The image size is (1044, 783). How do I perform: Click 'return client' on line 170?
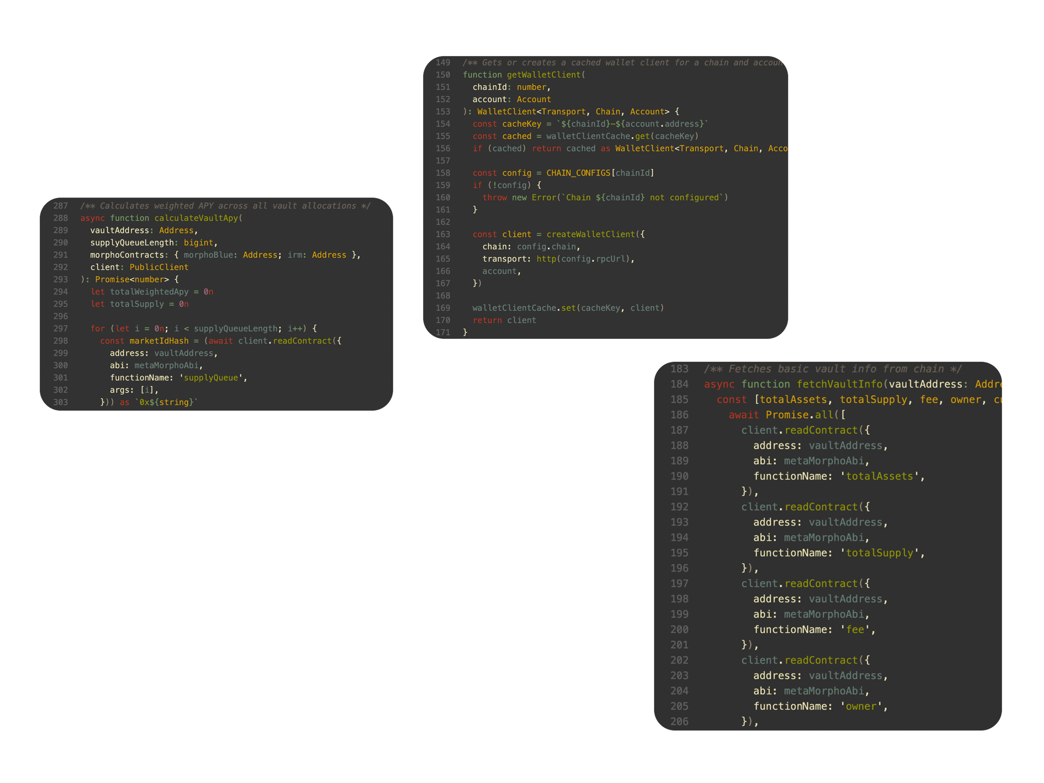[x=505, y=320]
